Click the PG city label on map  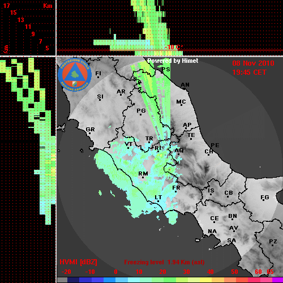[x=141, y=110]
